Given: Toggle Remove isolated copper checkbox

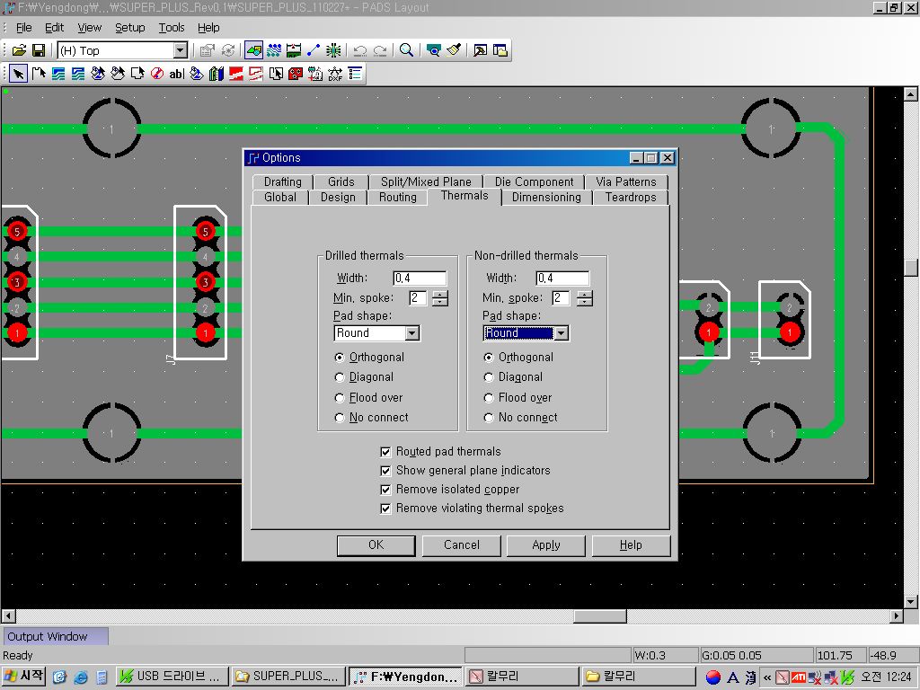Looking at the screenshot, I should click(x=385, y=490).
